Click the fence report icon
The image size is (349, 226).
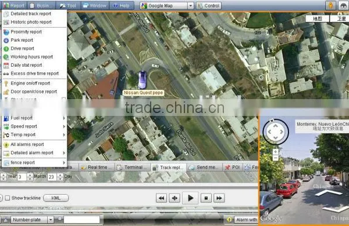point(6,163)
